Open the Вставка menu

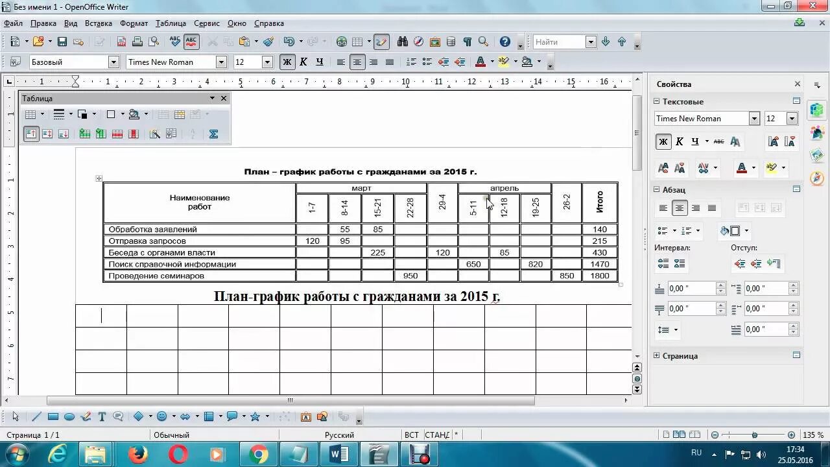coord(98,23)
